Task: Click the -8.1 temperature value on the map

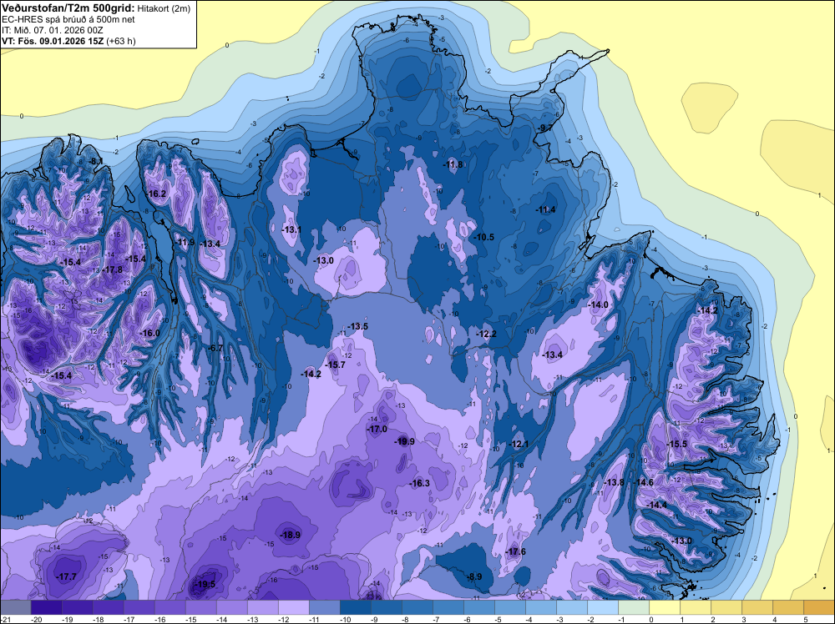Action: [96, 161]
